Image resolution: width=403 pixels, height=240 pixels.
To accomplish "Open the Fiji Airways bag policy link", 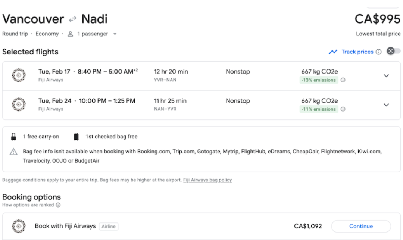I will (207, 180).
